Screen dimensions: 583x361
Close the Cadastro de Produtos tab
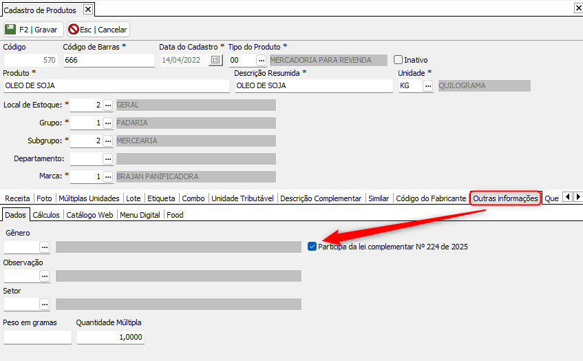coord(87,9)
